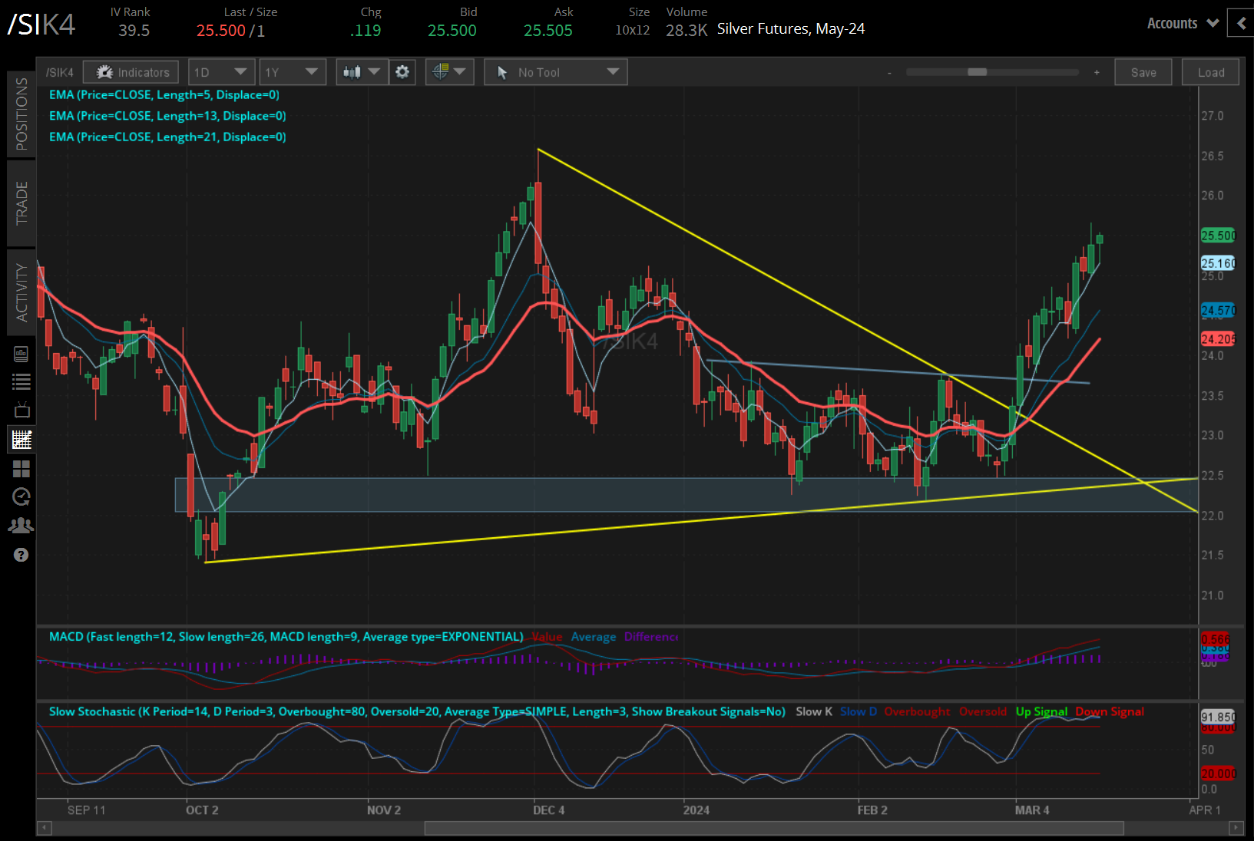Open the TV media icon in sidebar
The height and width of the screenshot is (841, 1254).
[22, 410]
